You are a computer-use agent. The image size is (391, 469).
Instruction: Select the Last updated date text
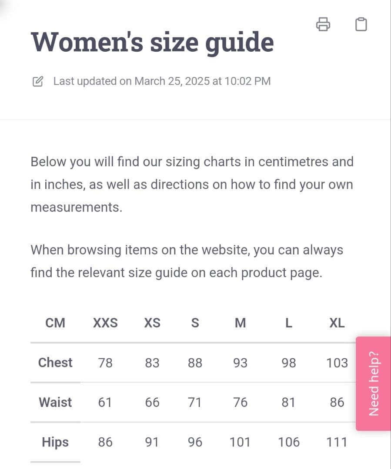click(162, 81)
